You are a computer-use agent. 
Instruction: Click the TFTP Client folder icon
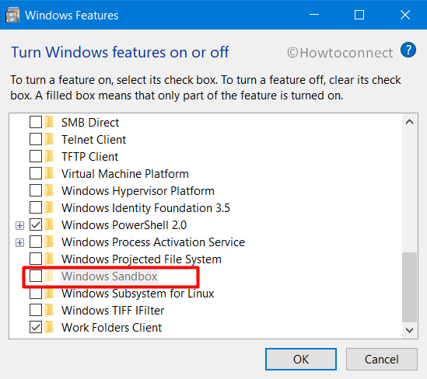coord(49,156)
